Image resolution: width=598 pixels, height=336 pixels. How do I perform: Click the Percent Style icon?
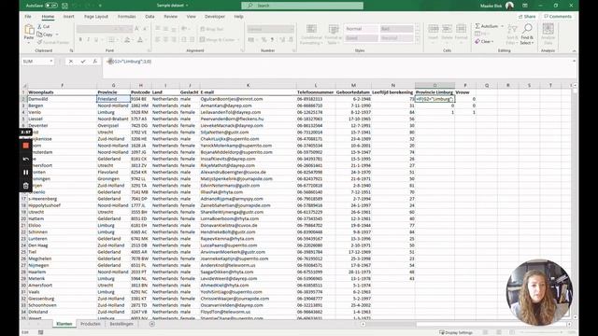263,39
